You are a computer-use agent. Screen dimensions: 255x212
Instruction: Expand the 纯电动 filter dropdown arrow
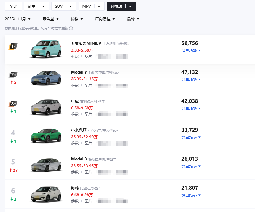click(130, 6)
